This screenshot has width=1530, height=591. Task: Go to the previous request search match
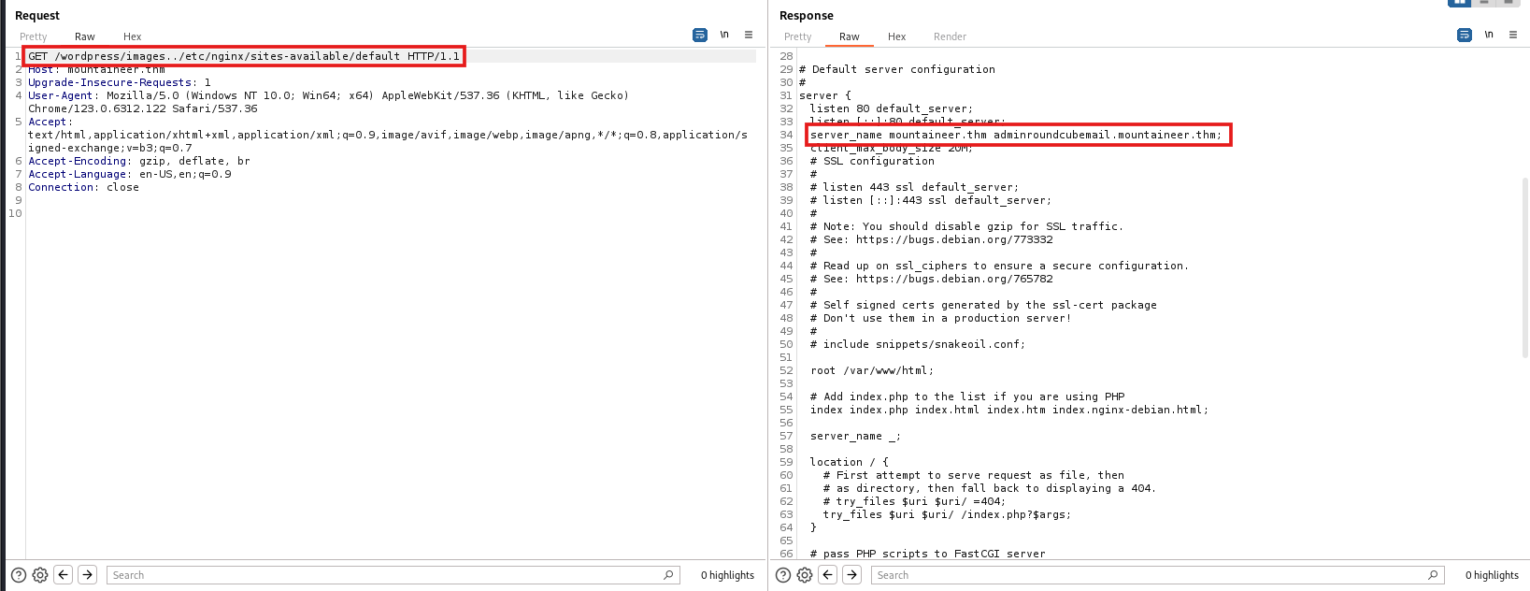[64, 575]
